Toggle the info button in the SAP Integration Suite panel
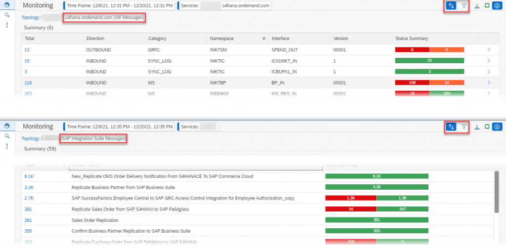 pyautogui.click(x=497, y=127)
